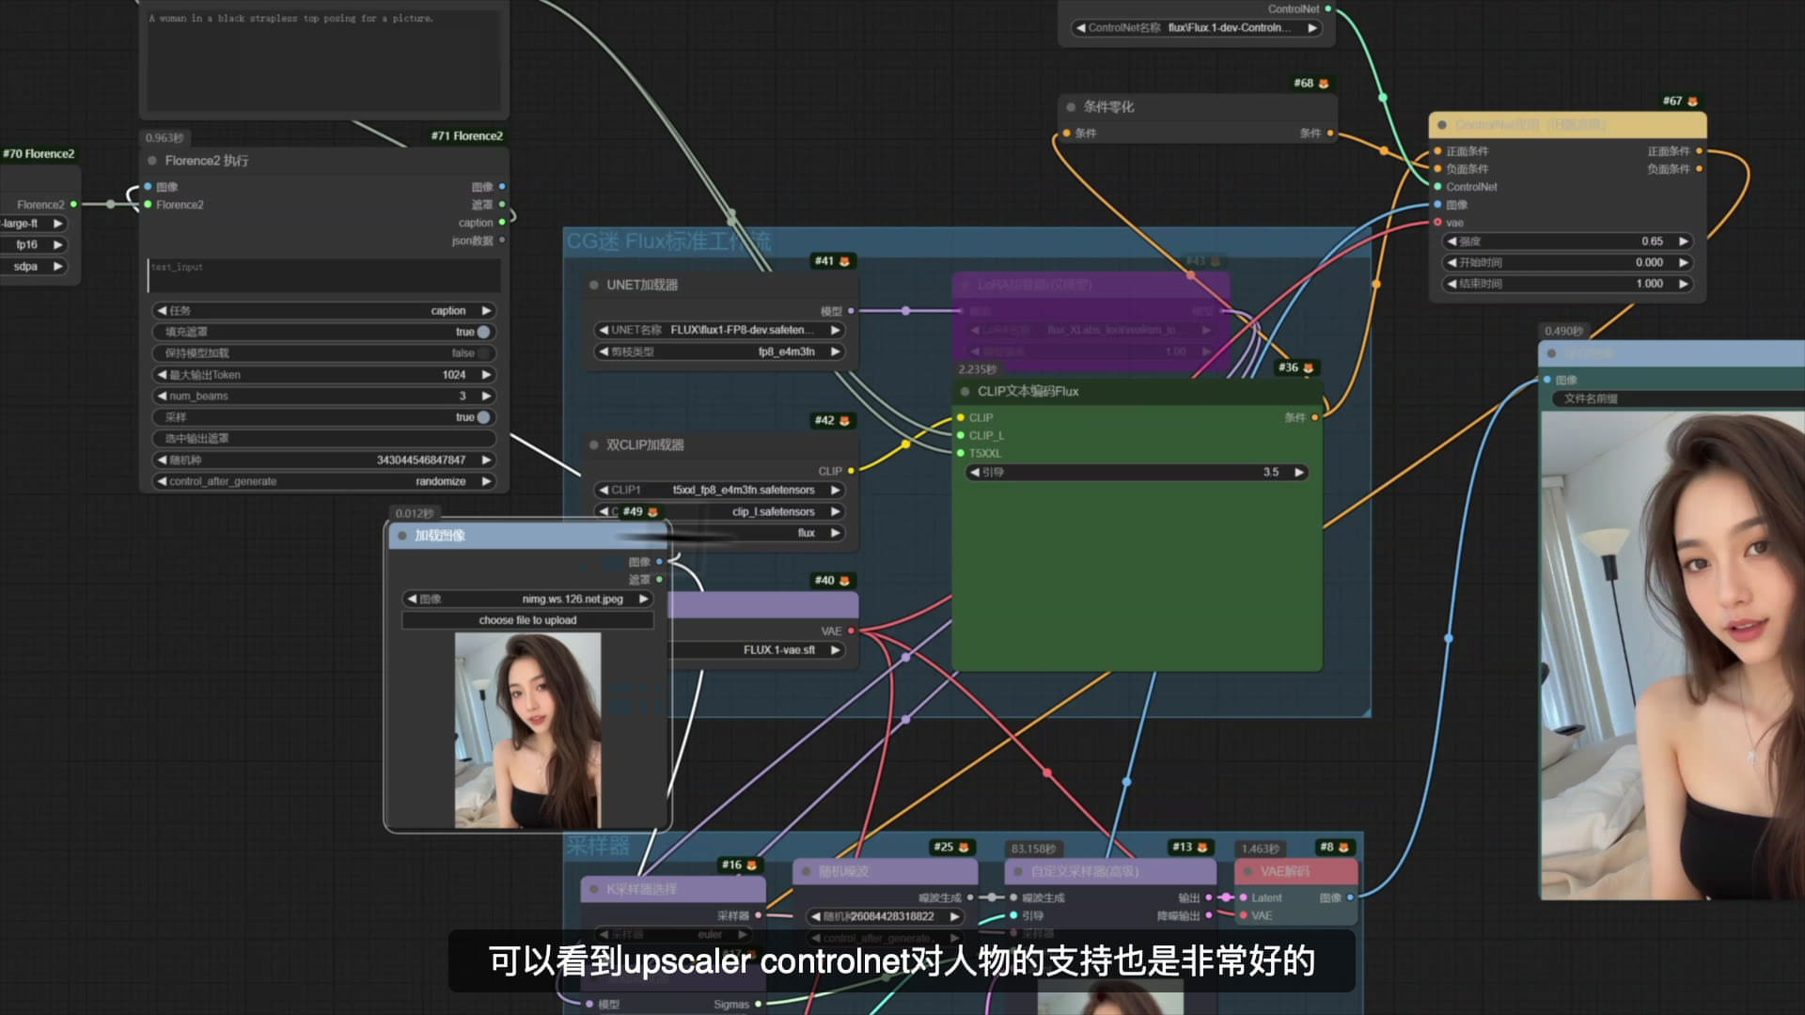The width and height of the screenshot is (1805, 1015).
Task: Toggle 保持模型加载 switch on
Action: 483,353
